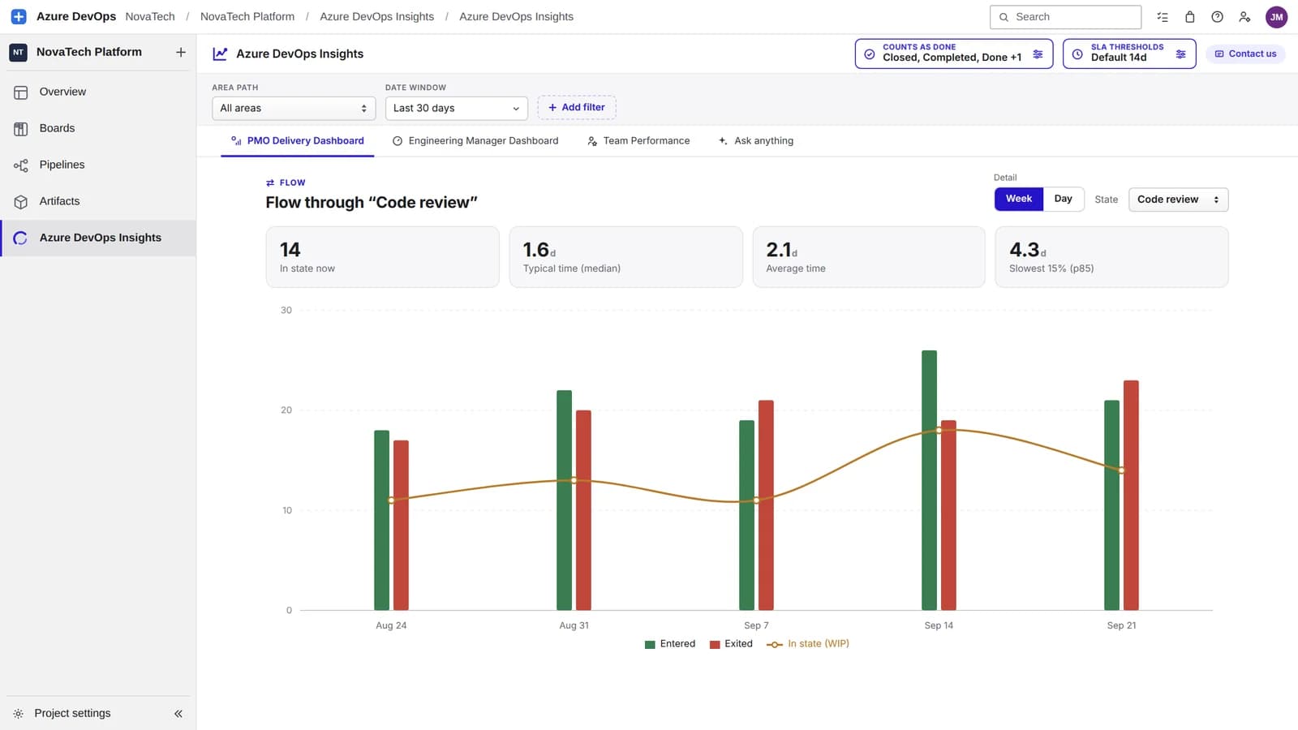Viewport: 1298px width, 730px height.
Task: Open Overview in the sidebar
Action: pyautogui.click(x=98, y=92)
